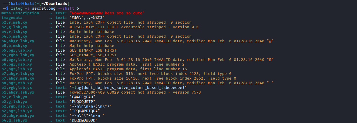Viewport: 357px width, 123px height.
Task: Click the b7,abgr,msb,xy row label
Action: pos(18,78)
